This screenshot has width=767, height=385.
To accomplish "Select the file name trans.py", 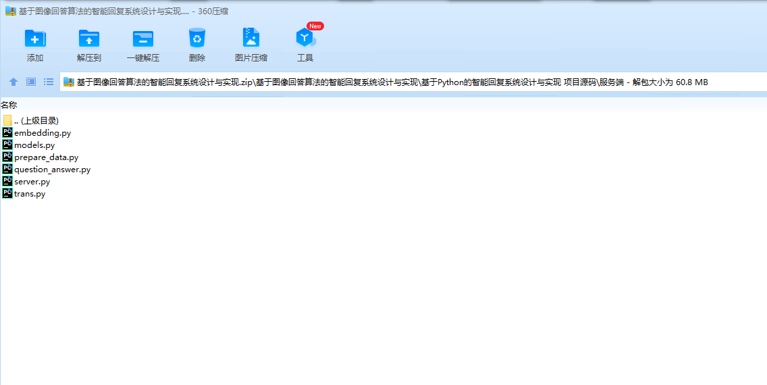I will pos(30,195).
